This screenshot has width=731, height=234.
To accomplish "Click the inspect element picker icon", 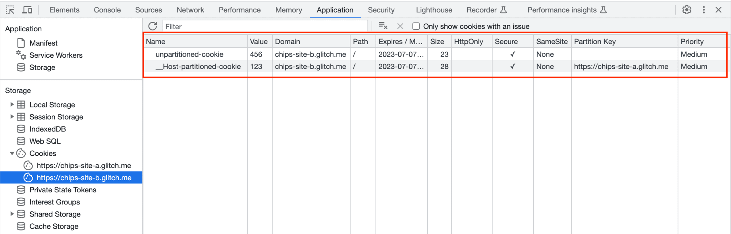I will [10, 10].
